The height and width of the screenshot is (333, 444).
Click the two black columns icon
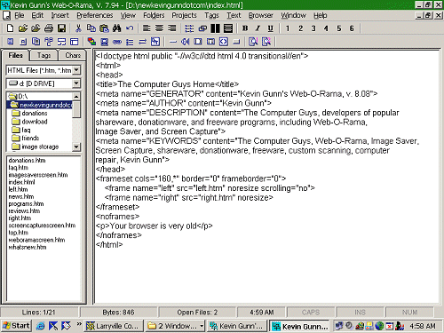click(x=215, y=28)
